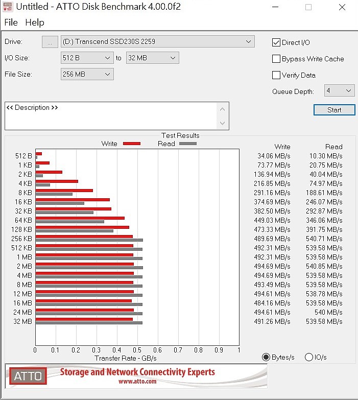Open the www.atto.com link in banner
The height and width of the screenshot is (400, 358).
pyautogui.click(x=137, y=382)
